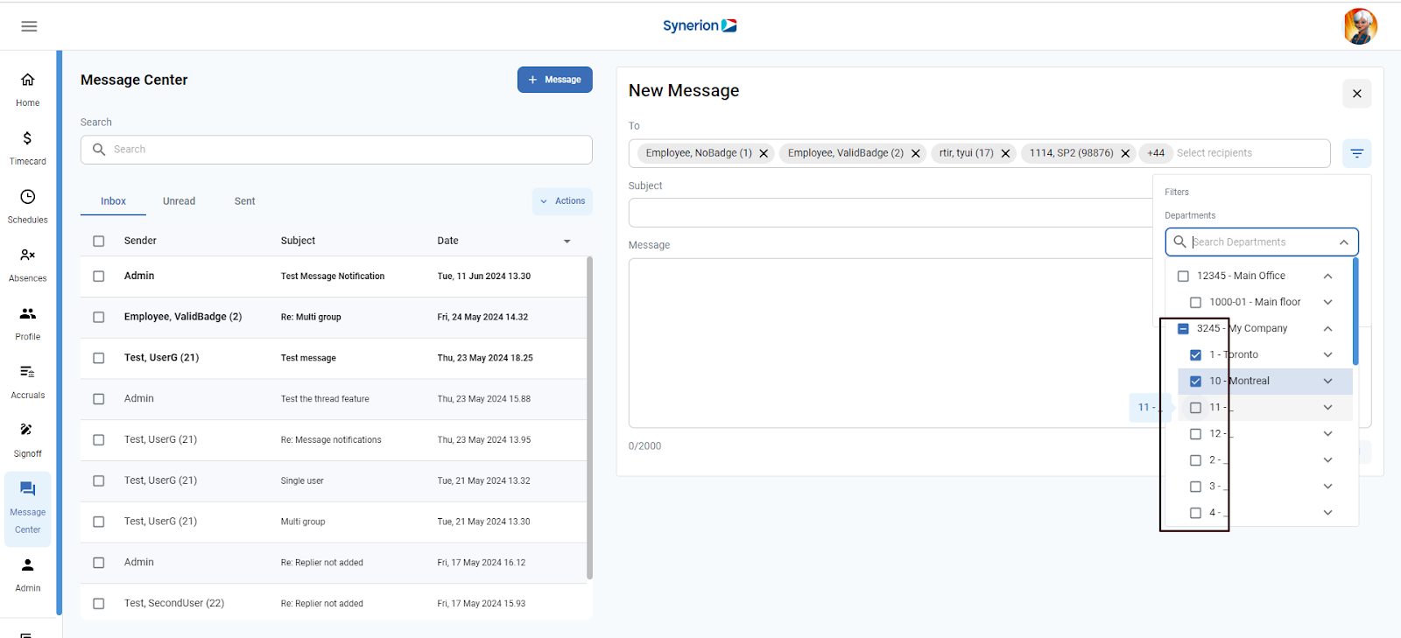The image size is (1401, 638).
Task: Create a new message with + Message
Action: click(x=555, y=80)
